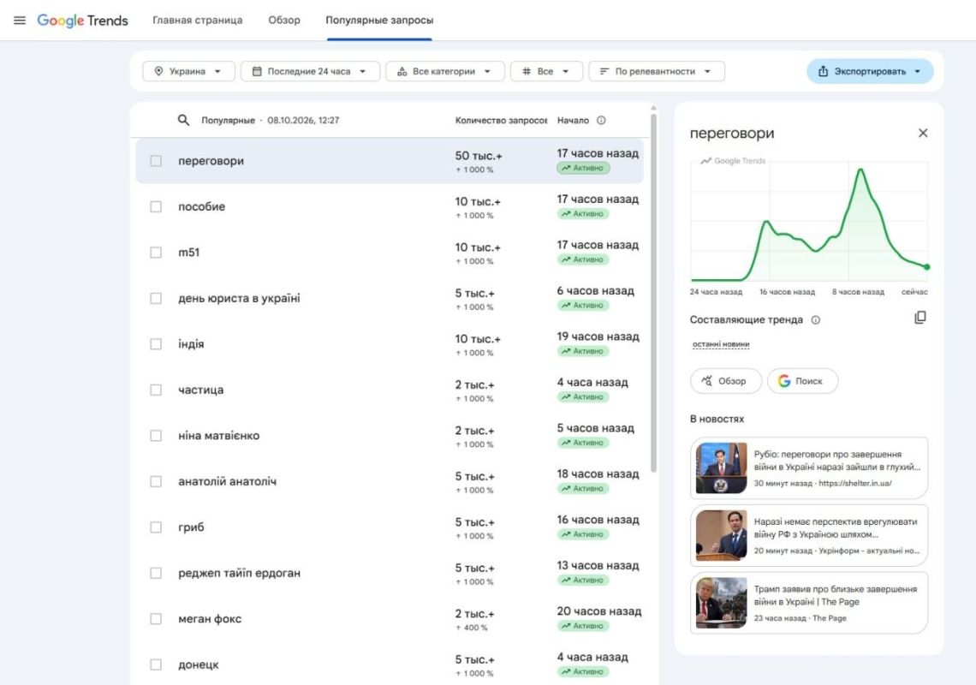Open the донецк trend row
The width and height of the screenshot is (976, 685).
point(390,664)
